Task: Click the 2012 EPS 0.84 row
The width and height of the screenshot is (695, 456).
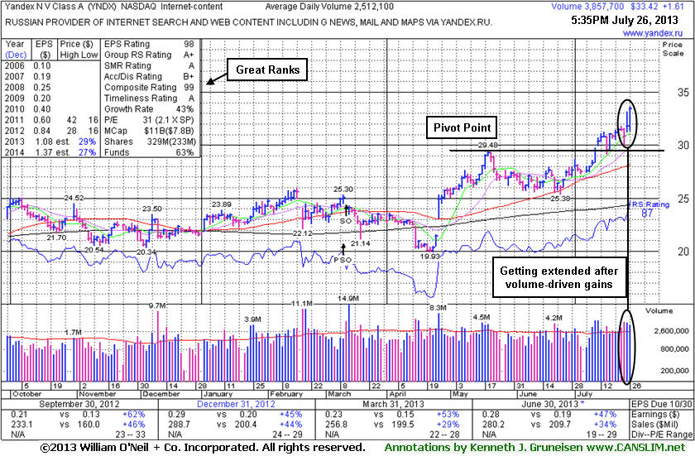Action: 28,131
